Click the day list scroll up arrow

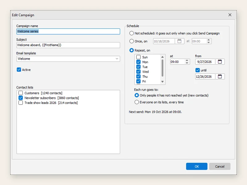point(162,57)
